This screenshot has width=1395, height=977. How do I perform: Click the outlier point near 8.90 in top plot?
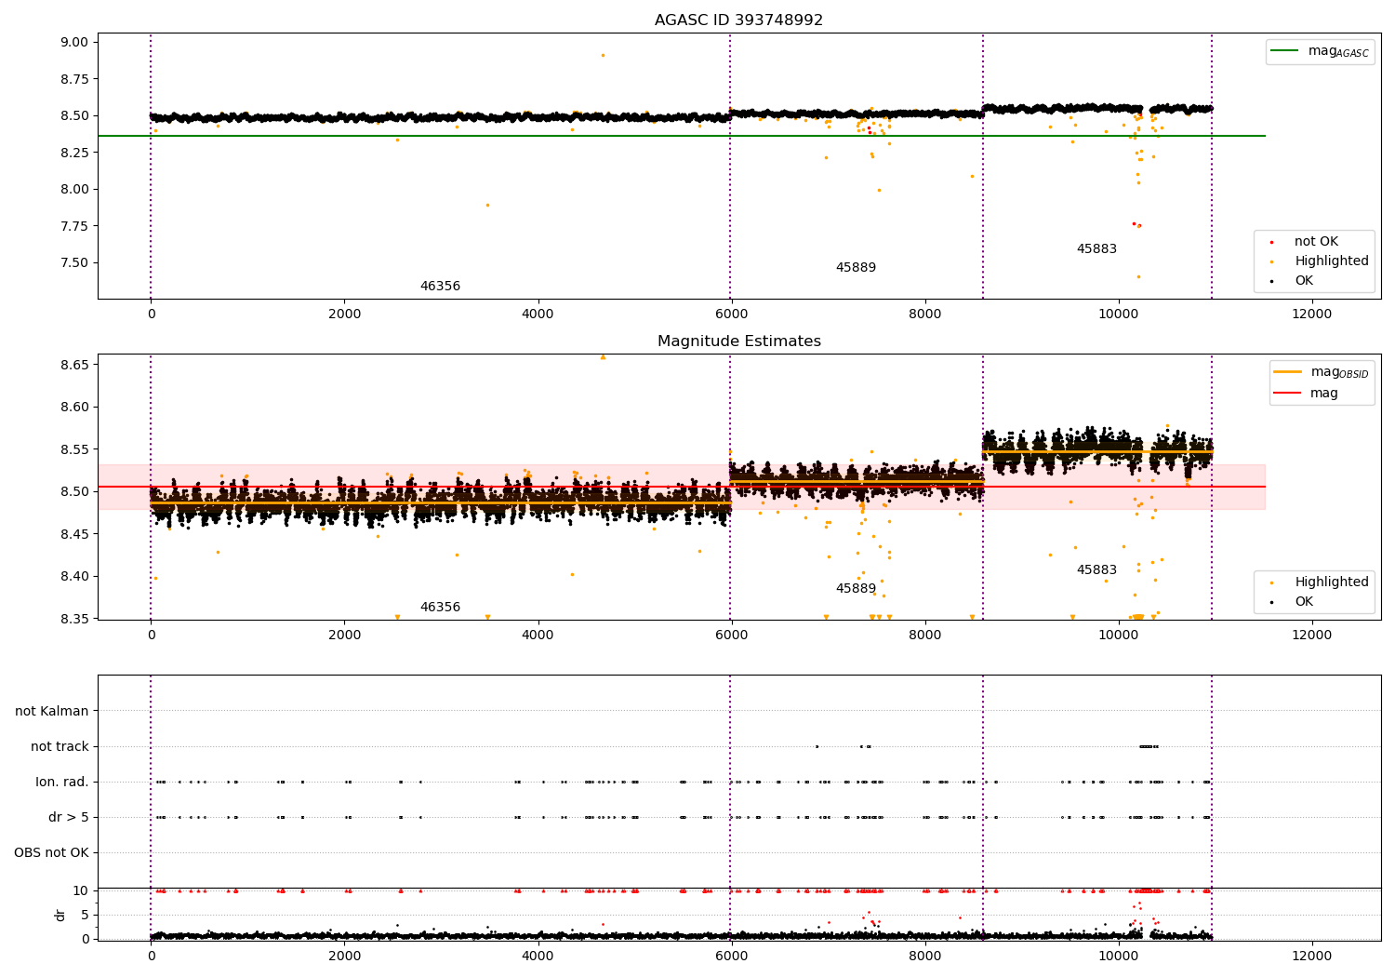pyautogui.click(x=603, y=55)
